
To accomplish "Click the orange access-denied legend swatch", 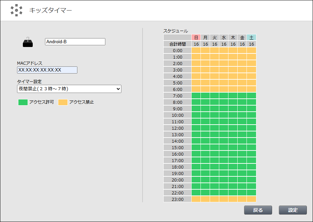I will click(x=63, y=102).
